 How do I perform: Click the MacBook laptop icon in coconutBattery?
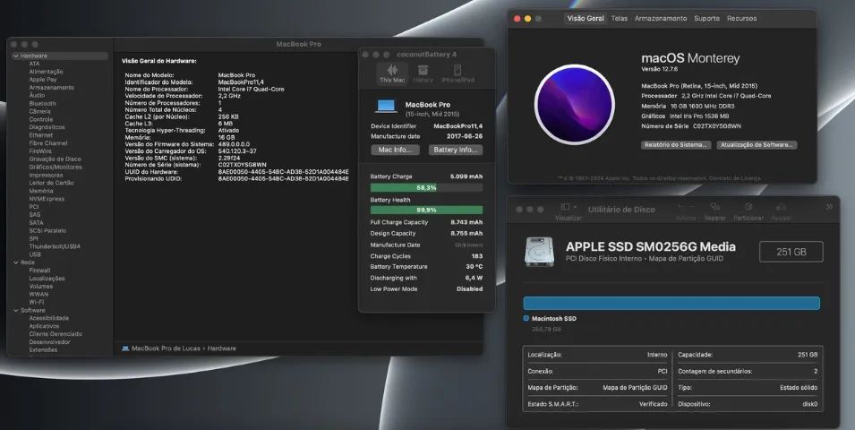pyautogui.click(x=386, y=107)
